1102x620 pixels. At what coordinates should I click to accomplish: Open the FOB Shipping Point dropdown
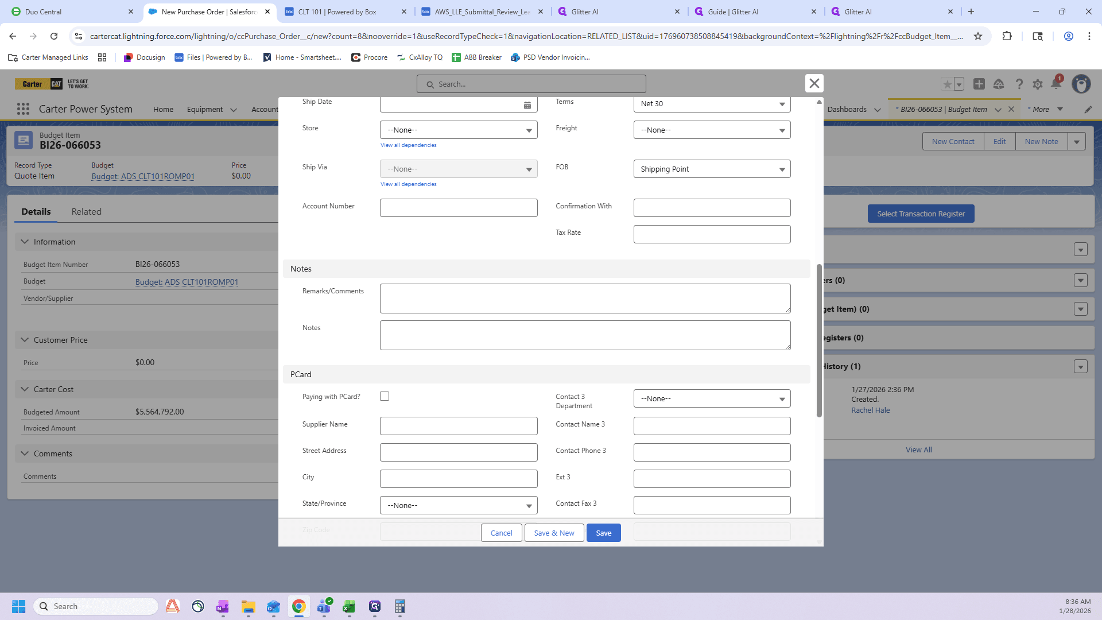coord(712,169)
